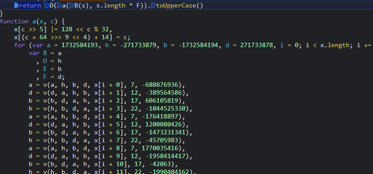Click the number 1732584193 in the for loop
This screenshot has height=174, width=373.
click(80, 45)
